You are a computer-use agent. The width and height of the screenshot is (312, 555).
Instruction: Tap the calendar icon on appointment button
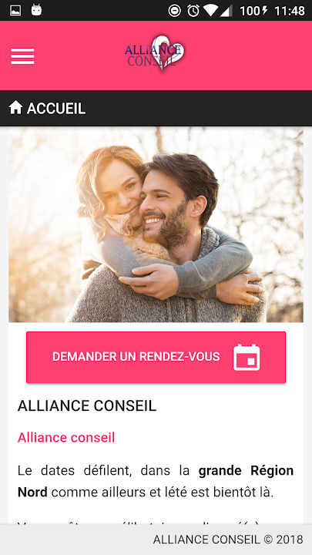tap(247, 357)
